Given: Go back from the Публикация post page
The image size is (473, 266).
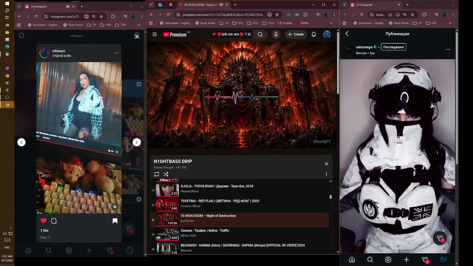Looking at the screenshot, I should tap(347, 34).
